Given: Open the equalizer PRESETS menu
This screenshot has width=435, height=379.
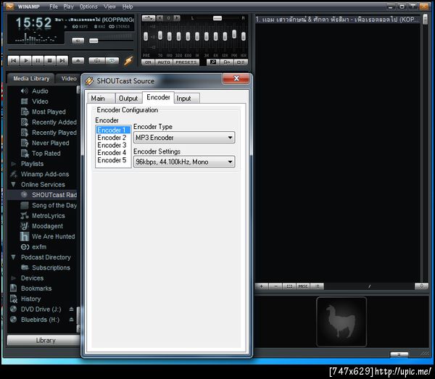Looking at the screenshot, I should coord(186,62).
